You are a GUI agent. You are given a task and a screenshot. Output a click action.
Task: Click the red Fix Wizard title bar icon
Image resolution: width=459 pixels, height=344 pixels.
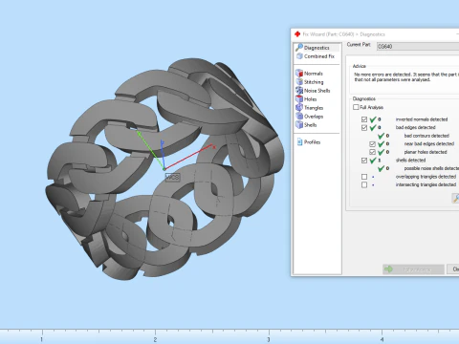pos(297,34)
